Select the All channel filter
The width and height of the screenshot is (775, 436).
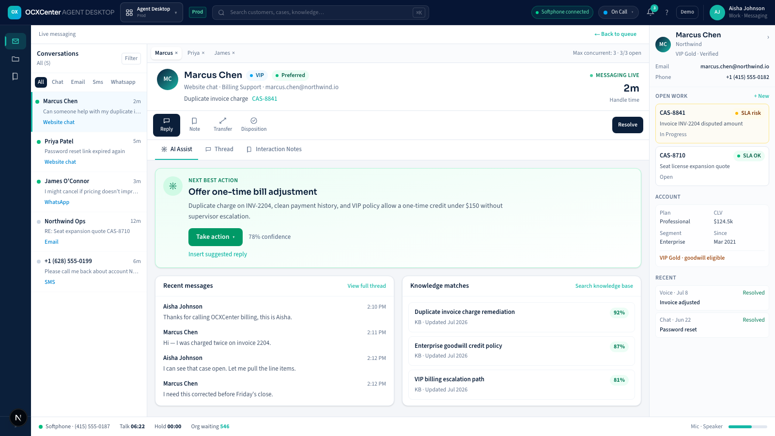41,82
